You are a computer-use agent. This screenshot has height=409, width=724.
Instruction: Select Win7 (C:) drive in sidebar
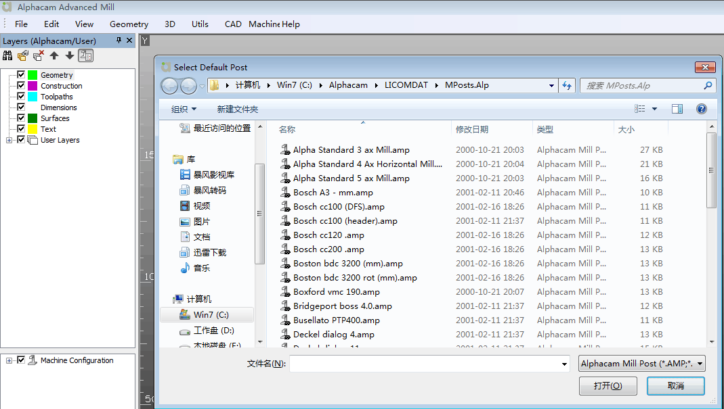coord(207,314)
